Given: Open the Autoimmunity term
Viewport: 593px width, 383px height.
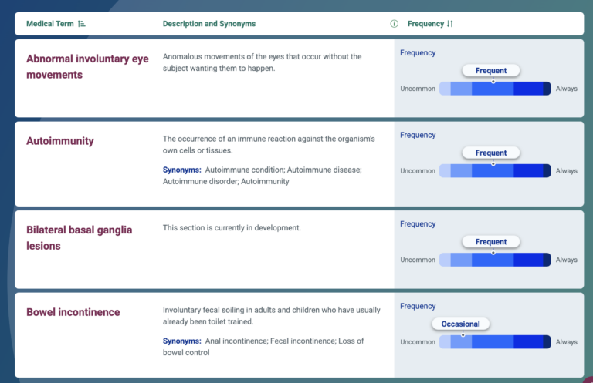Looking at the screenshot, I should click(x=60, y=141).
